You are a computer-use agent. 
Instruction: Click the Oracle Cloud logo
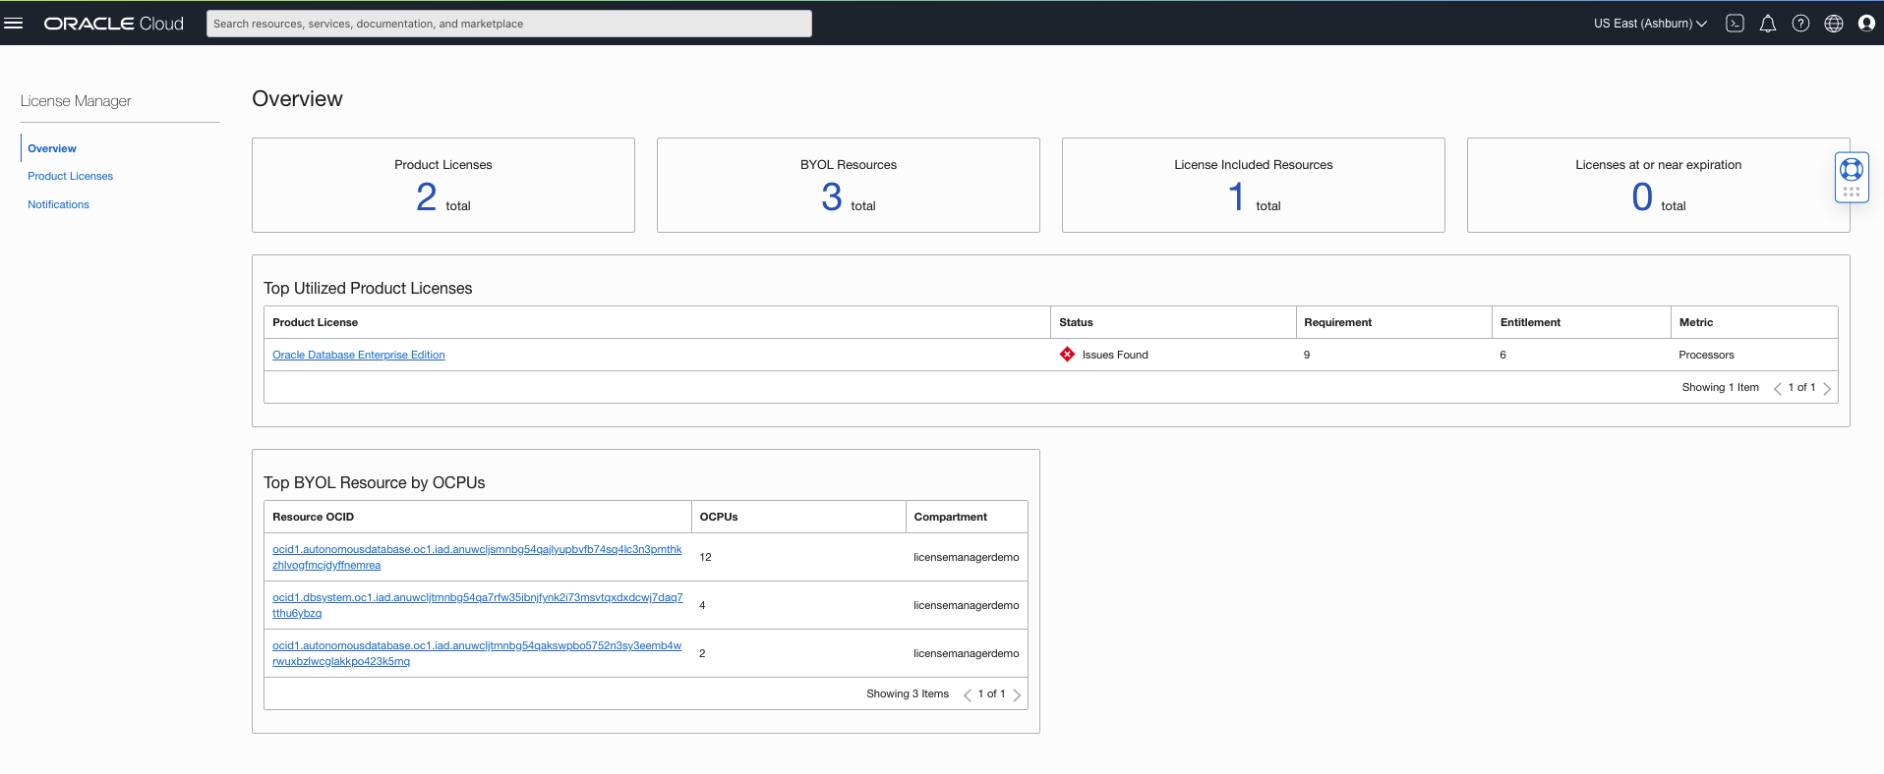113,24
